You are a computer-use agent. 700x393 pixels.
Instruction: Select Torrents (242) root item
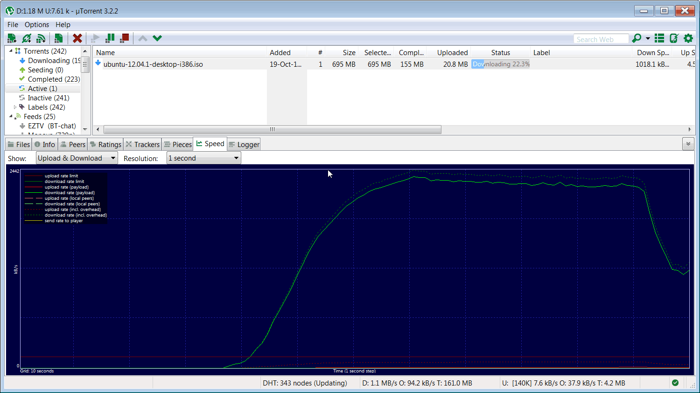[45, 51]
